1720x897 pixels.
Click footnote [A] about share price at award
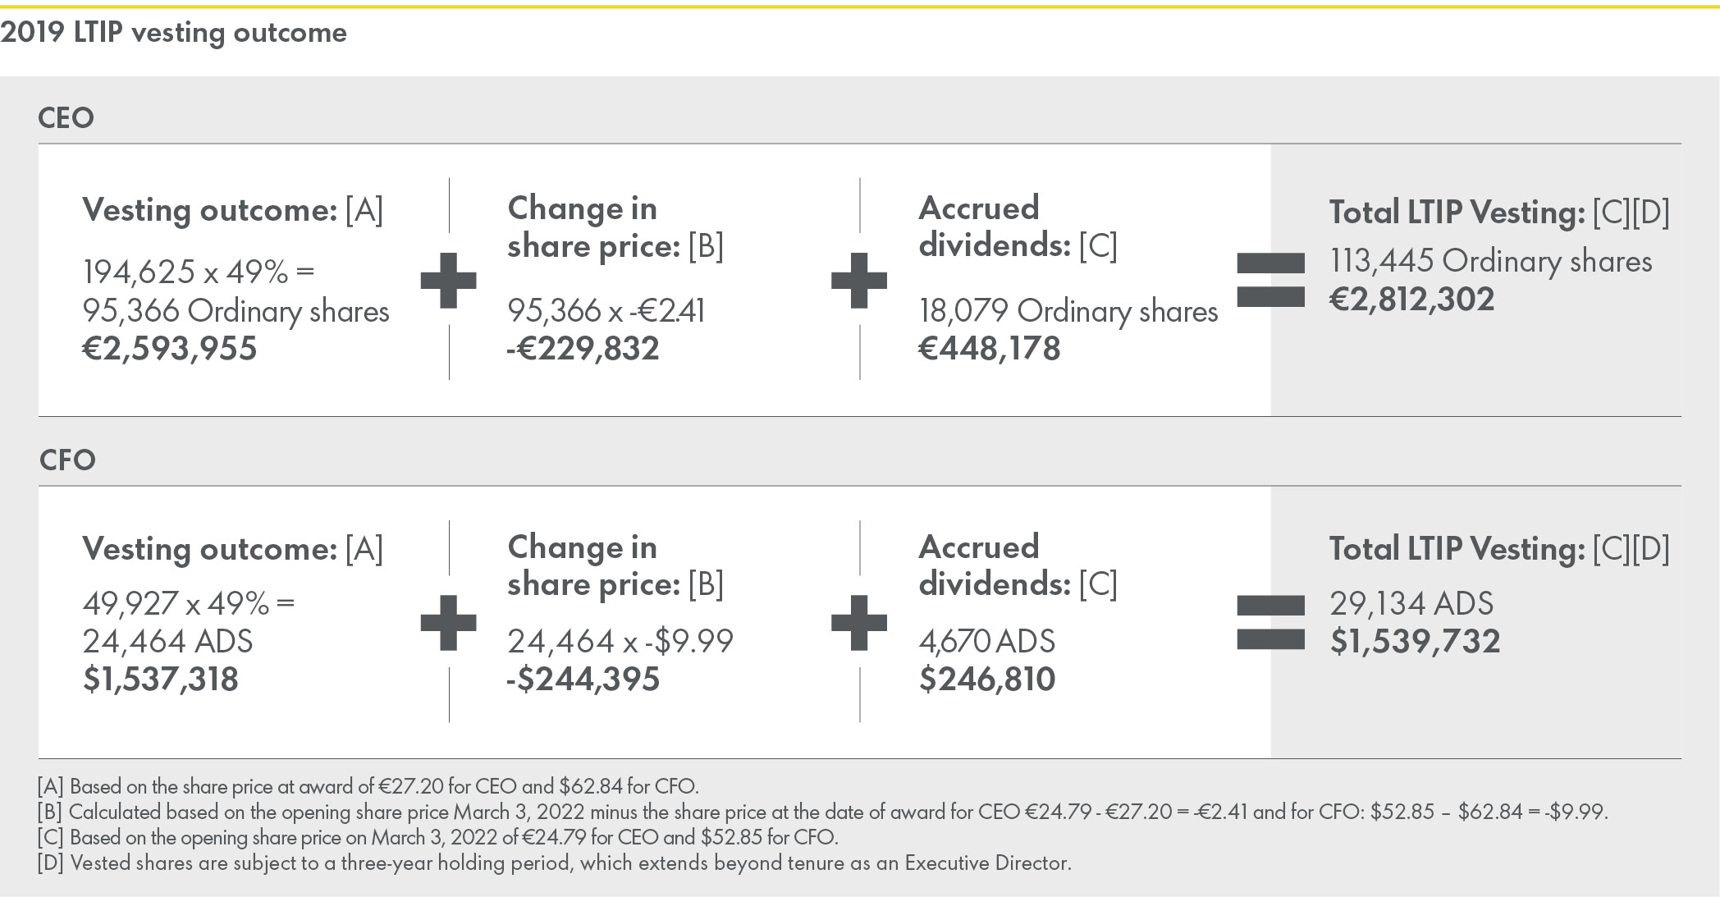pyautogui.click(x=368, y=786)
